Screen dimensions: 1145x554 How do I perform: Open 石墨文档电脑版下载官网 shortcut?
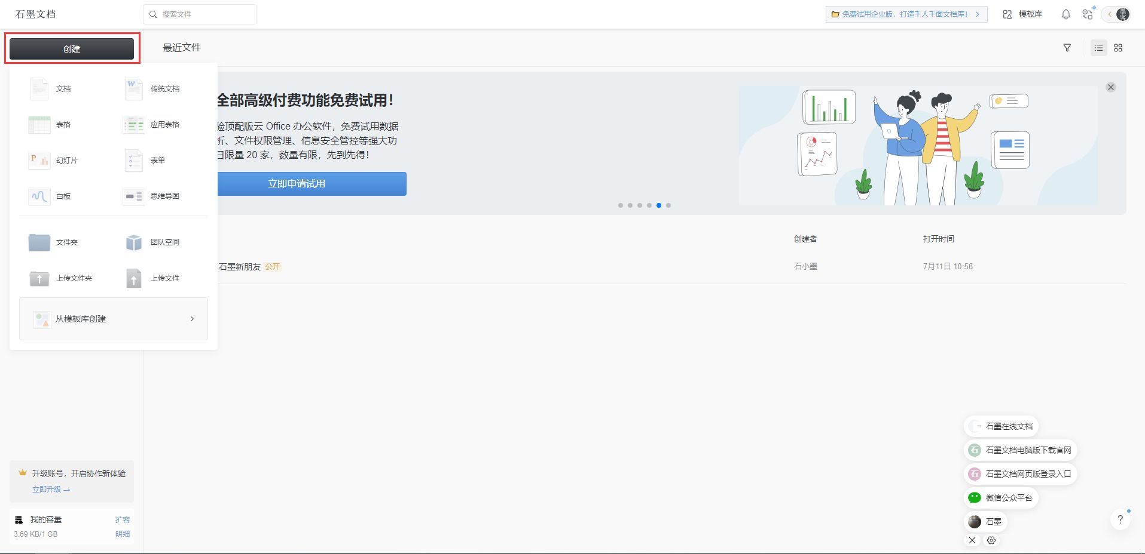[1021, 450]
